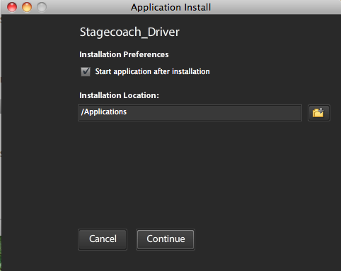This screenshot has height=271, width=341.
Task: Click the Installation Preferences heading
Action: pyautogui.click(x=124, y=54)
